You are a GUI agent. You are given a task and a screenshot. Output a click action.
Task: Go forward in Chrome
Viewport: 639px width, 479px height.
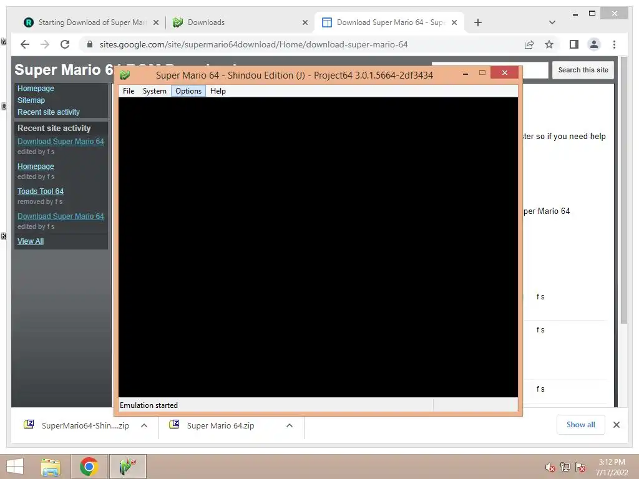coord(45,44)
